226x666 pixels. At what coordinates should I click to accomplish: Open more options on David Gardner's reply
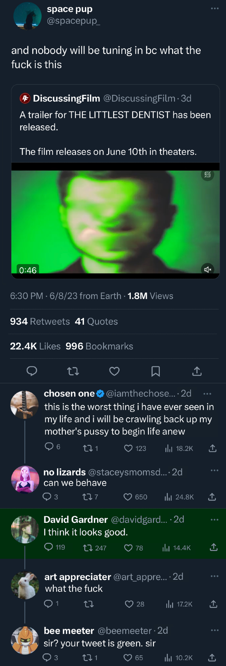tap(215, 519)
